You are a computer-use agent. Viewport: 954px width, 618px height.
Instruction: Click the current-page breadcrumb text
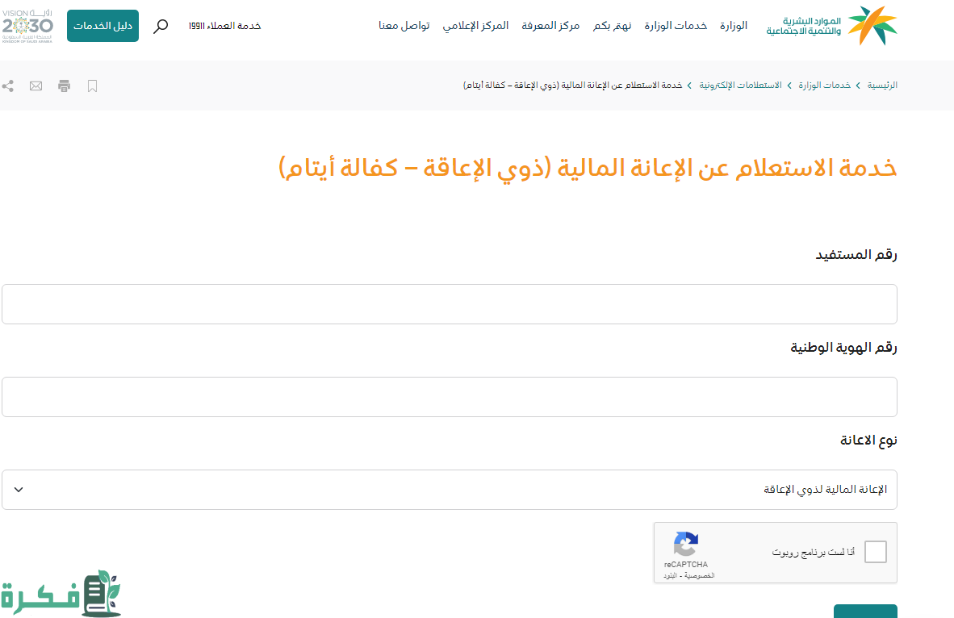pyautogui.click(x=572, y=86)
